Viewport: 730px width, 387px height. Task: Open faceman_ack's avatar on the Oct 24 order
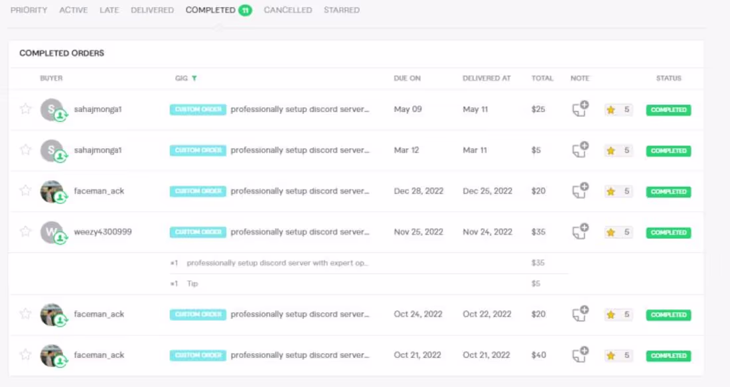click(52, 314)
